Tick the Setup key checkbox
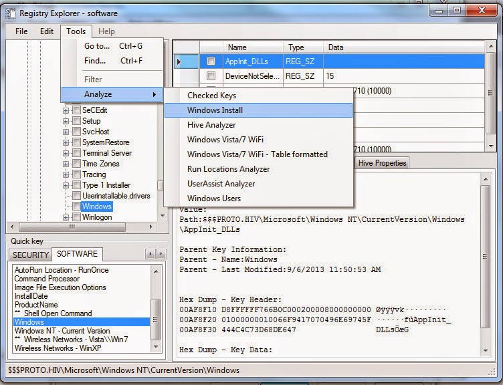503x385 pixels. point(77,121)
